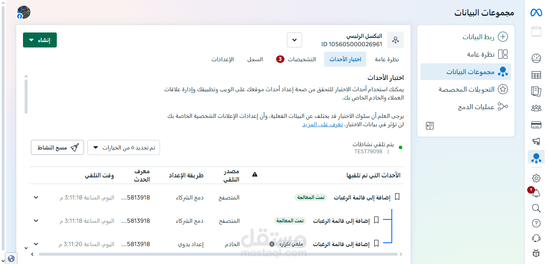Open the reports pages icon in rail
Viewport: 548px width, 264px height.
[x=536, y=91]
